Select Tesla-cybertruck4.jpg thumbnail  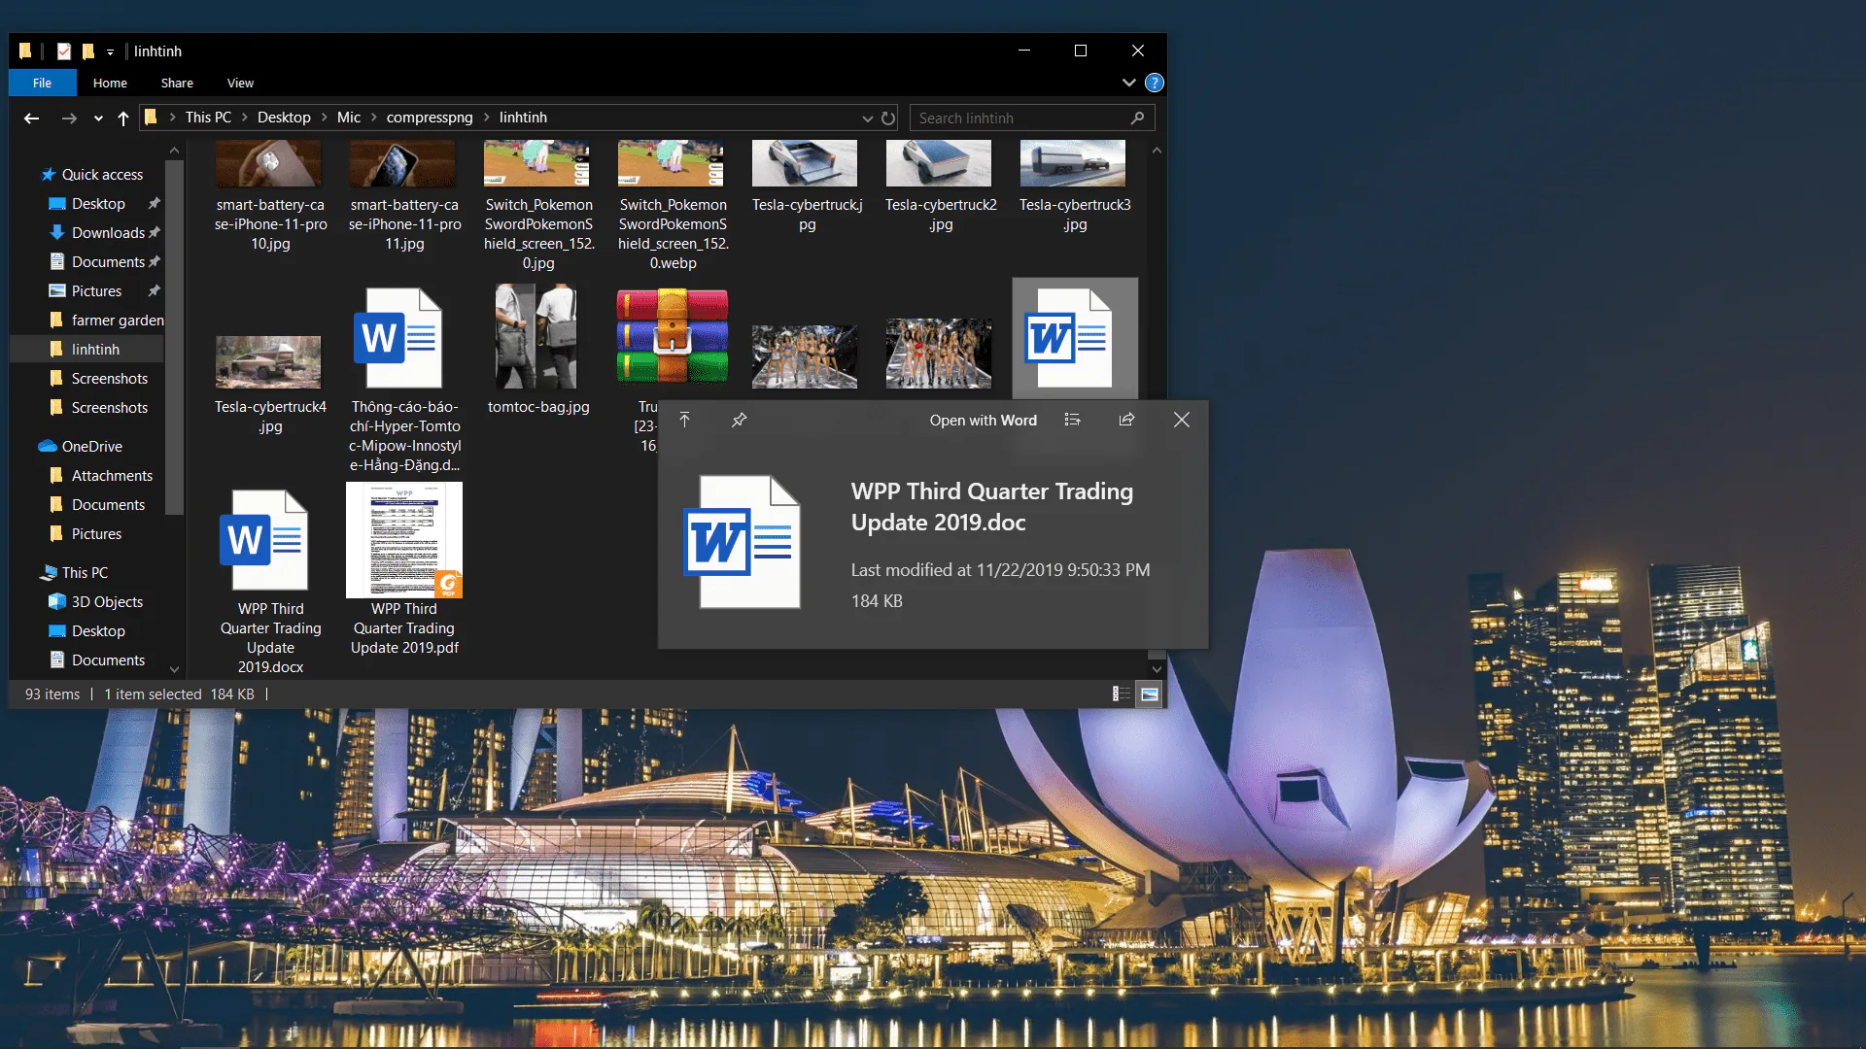pyautogui.click(x=268, y=362)
